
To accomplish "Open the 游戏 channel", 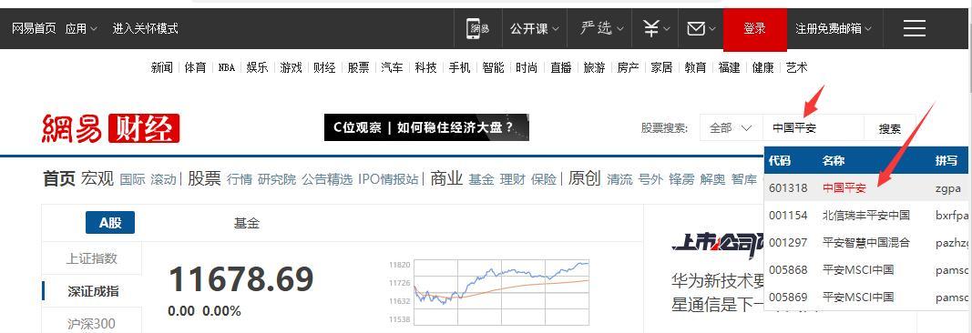I will tap(291, 67).
